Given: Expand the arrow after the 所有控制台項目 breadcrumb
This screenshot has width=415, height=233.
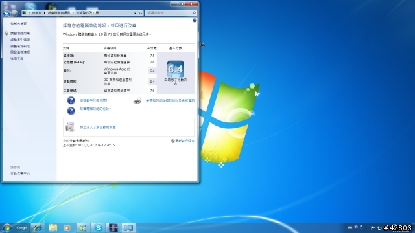Looking at the screenshot, I should 73,13.
